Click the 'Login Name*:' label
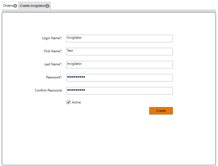The image size is (218, 166). point(52,38)
